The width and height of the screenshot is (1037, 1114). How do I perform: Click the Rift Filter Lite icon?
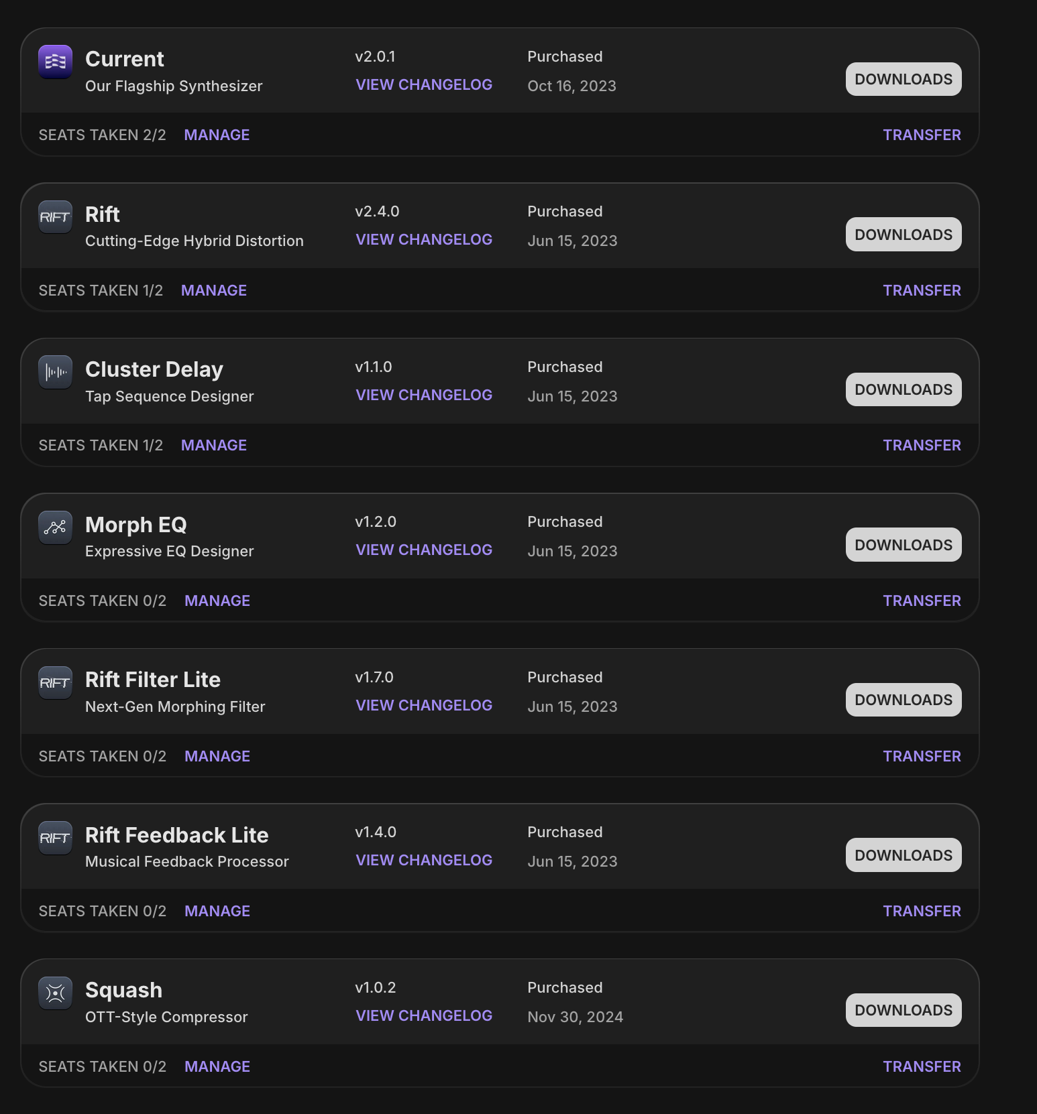55,682
